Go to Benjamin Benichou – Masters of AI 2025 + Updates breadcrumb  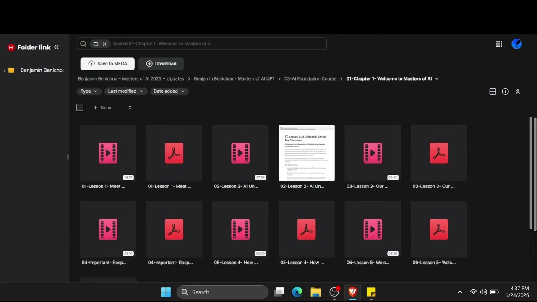[x=131, y=79]
